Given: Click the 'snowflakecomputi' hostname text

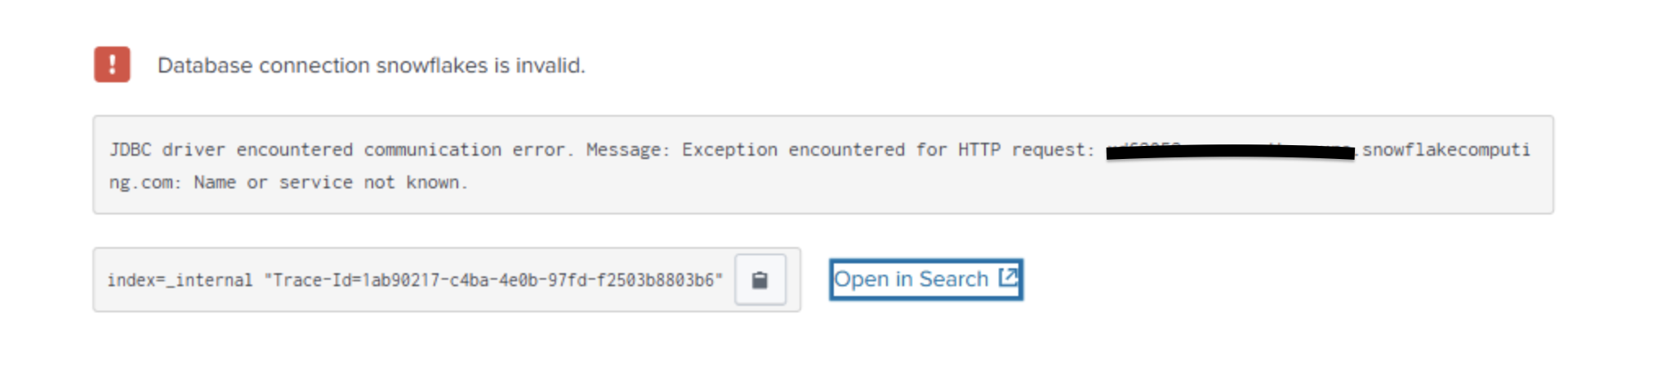Looking at the screenshot, I should 1445,150.
